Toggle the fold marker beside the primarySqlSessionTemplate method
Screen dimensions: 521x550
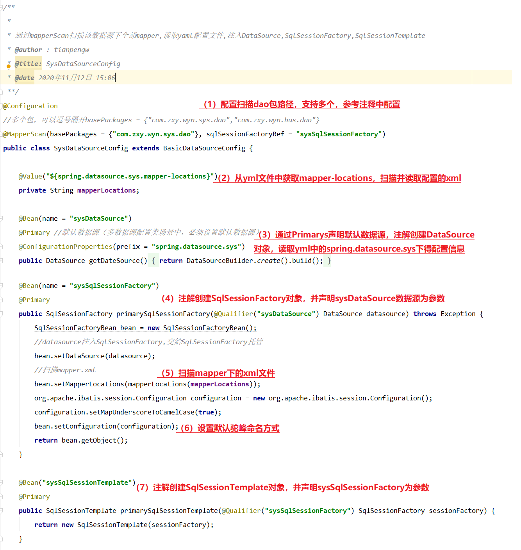pos(2,511)
